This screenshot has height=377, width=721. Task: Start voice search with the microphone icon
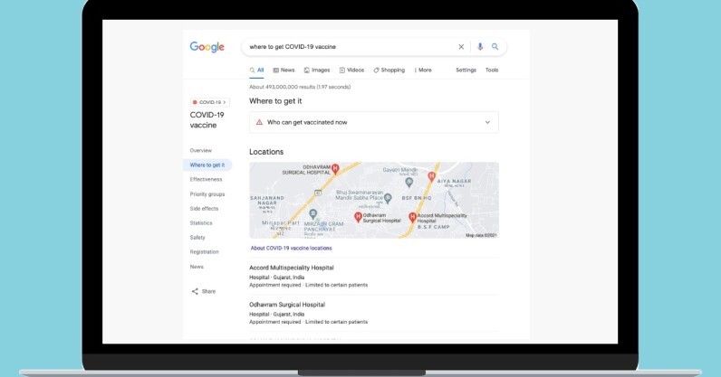(x=480, y=47)
